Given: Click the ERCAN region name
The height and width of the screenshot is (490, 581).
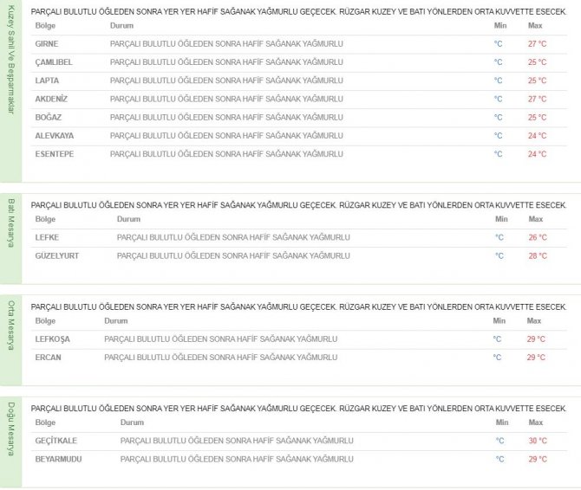Looking at the screenshot, I should [48, 357].
